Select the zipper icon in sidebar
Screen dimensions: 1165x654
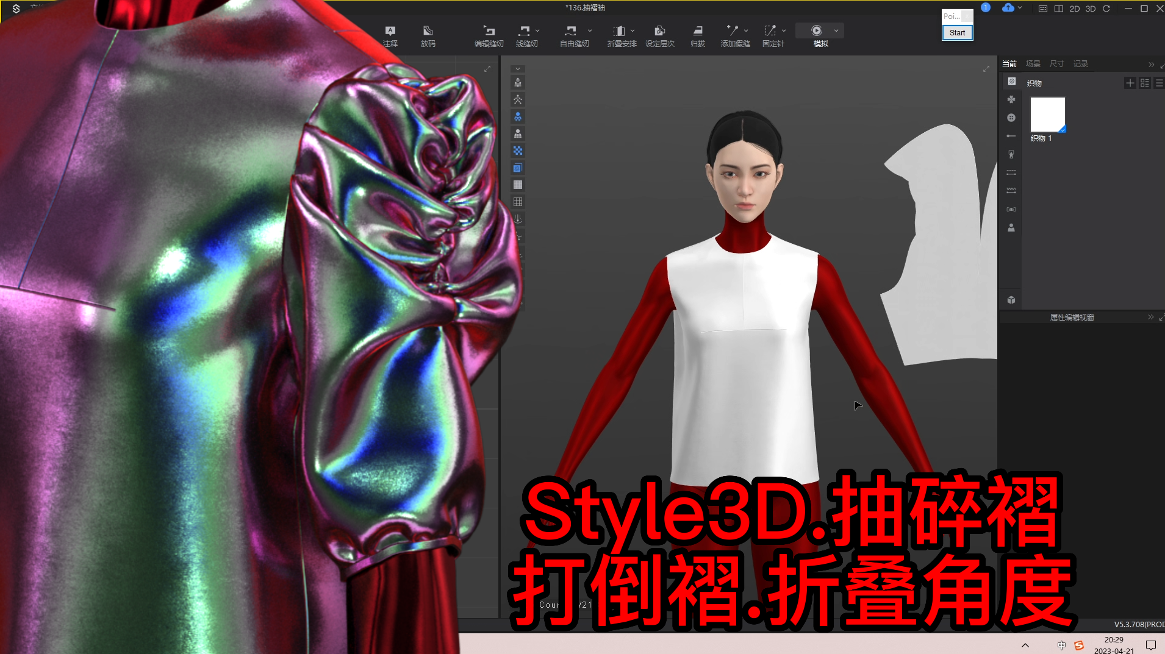(x=1011, y=154)
